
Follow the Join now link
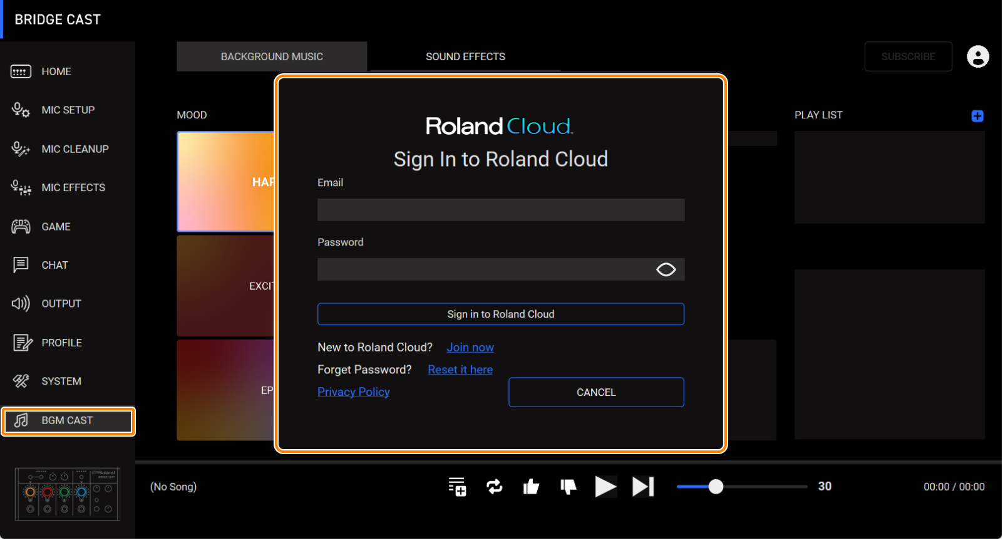coord(470,348)
